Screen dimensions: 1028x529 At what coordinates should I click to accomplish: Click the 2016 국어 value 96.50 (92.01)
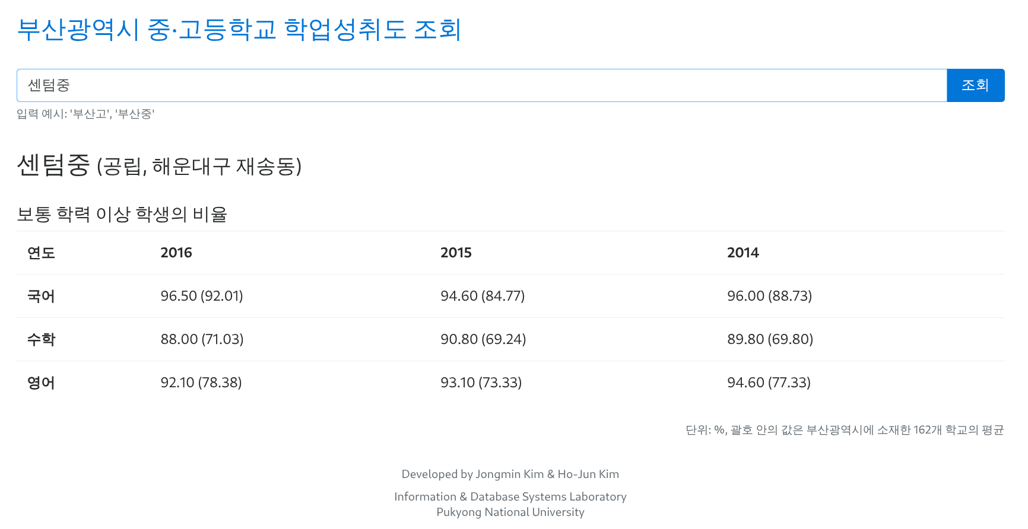click(x=202, y=296)
